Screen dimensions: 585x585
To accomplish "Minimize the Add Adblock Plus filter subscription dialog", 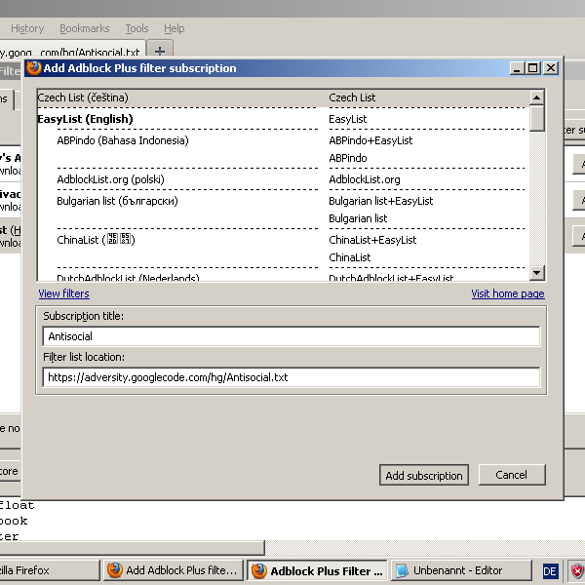I will click(517, 68).
